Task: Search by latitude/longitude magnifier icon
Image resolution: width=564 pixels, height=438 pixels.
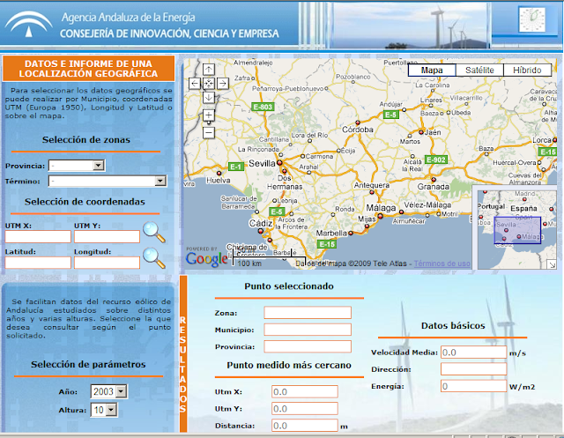Action: pos(154,258)
